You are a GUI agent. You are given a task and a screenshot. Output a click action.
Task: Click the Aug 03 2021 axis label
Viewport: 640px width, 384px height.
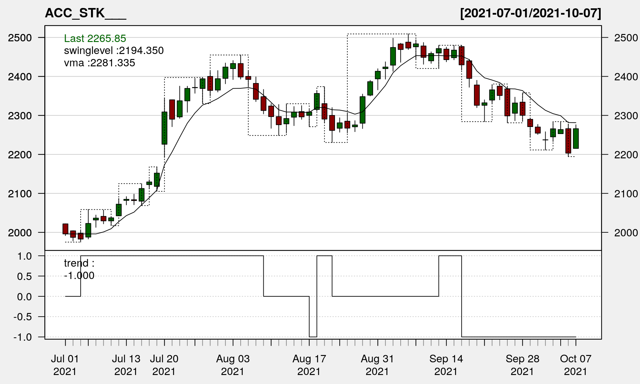[x=233, y=365]
